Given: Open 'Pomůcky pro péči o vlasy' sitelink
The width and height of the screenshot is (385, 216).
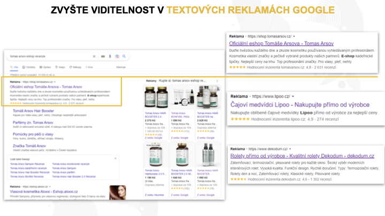Looking at the screenshot, I should pyautogui.click(x=33, y=134).
